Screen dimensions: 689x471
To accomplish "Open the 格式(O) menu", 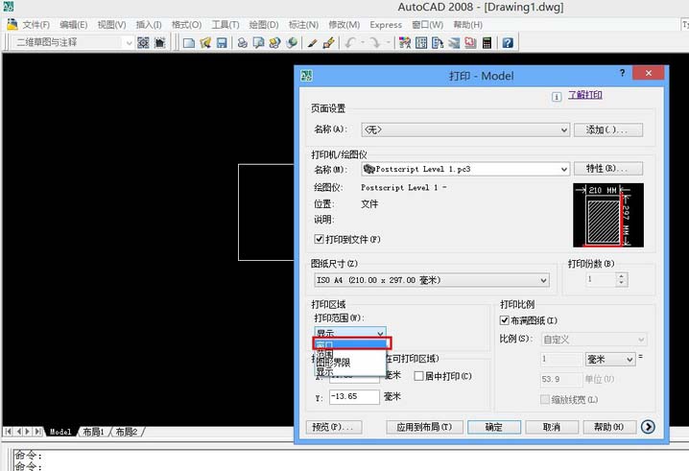I will pos(187,25).
